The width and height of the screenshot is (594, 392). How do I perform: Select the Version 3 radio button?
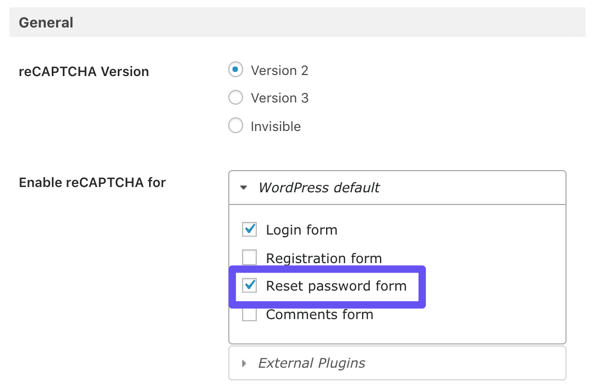236,97
